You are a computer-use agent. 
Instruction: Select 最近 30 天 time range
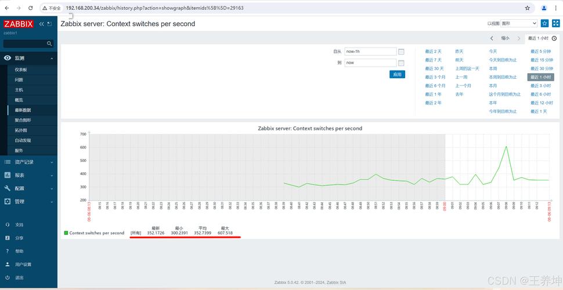[x=434, y=68]
